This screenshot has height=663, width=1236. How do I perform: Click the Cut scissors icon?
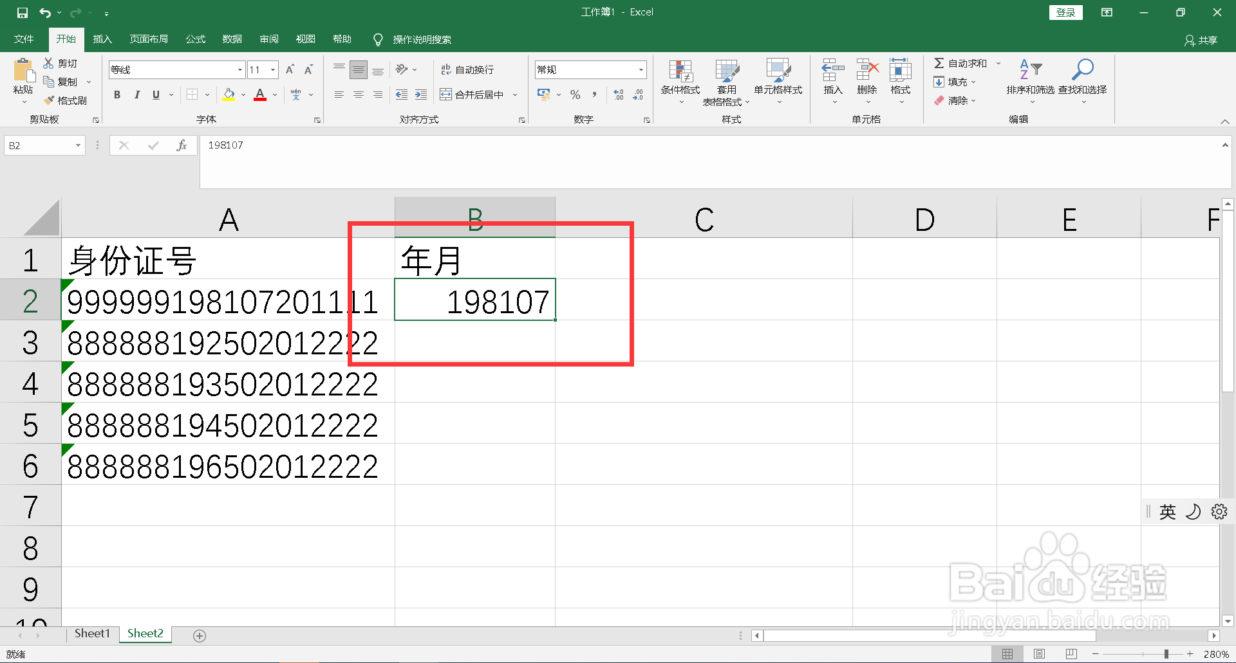click(x=48, y=63)
